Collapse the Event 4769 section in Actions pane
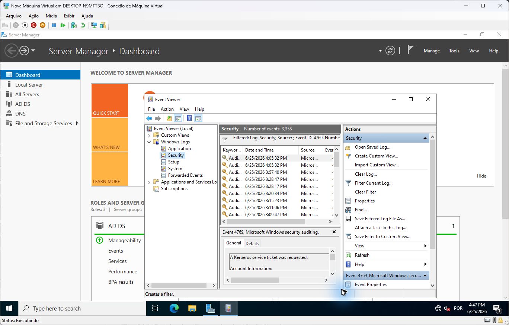The image size is (509, 325). click(x=425, y=276)
